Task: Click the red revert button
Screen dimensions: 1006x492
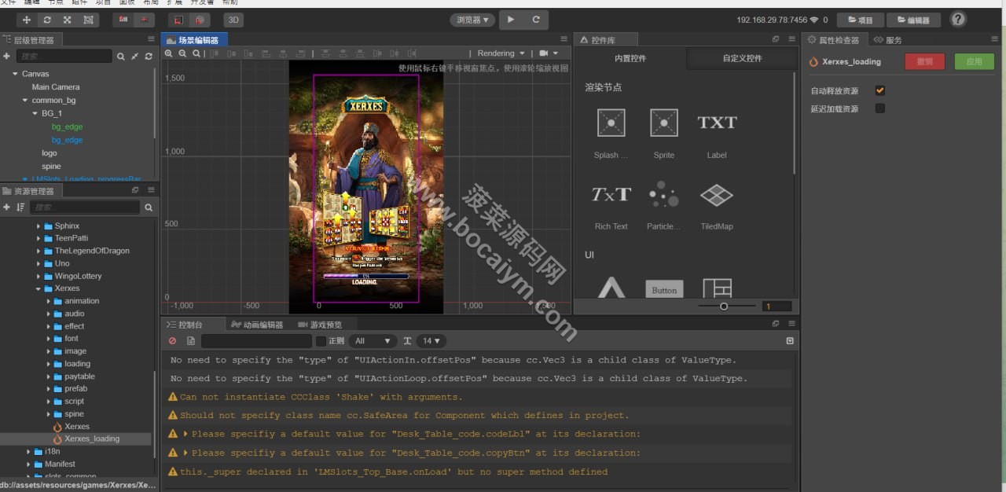Action: pyautogui.click(x=925, y=61)
